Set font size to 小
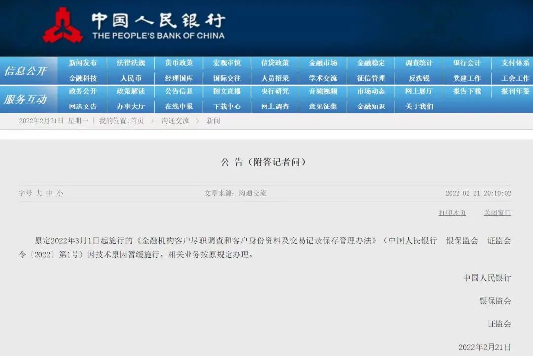 click(60, 193)
